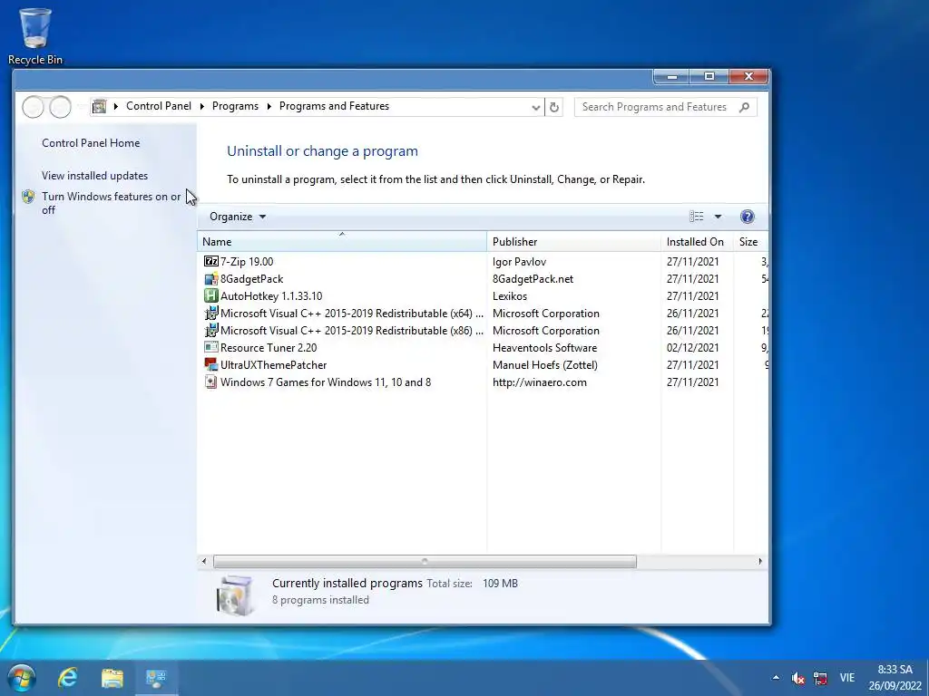Open Turn Windows features on or off
The image size is (929, 696).
coord(111,203)
